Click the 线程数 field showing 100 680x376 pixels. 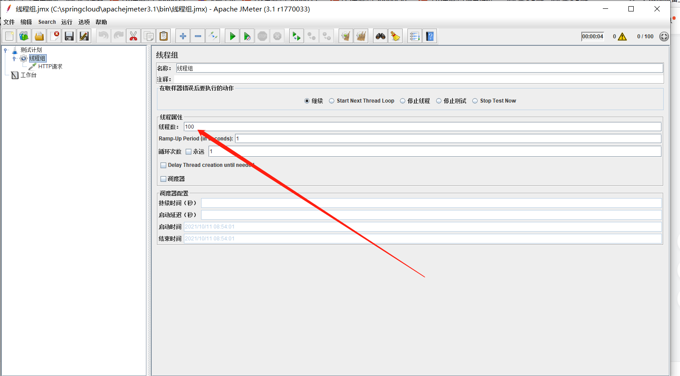click(x=422, y=127)
